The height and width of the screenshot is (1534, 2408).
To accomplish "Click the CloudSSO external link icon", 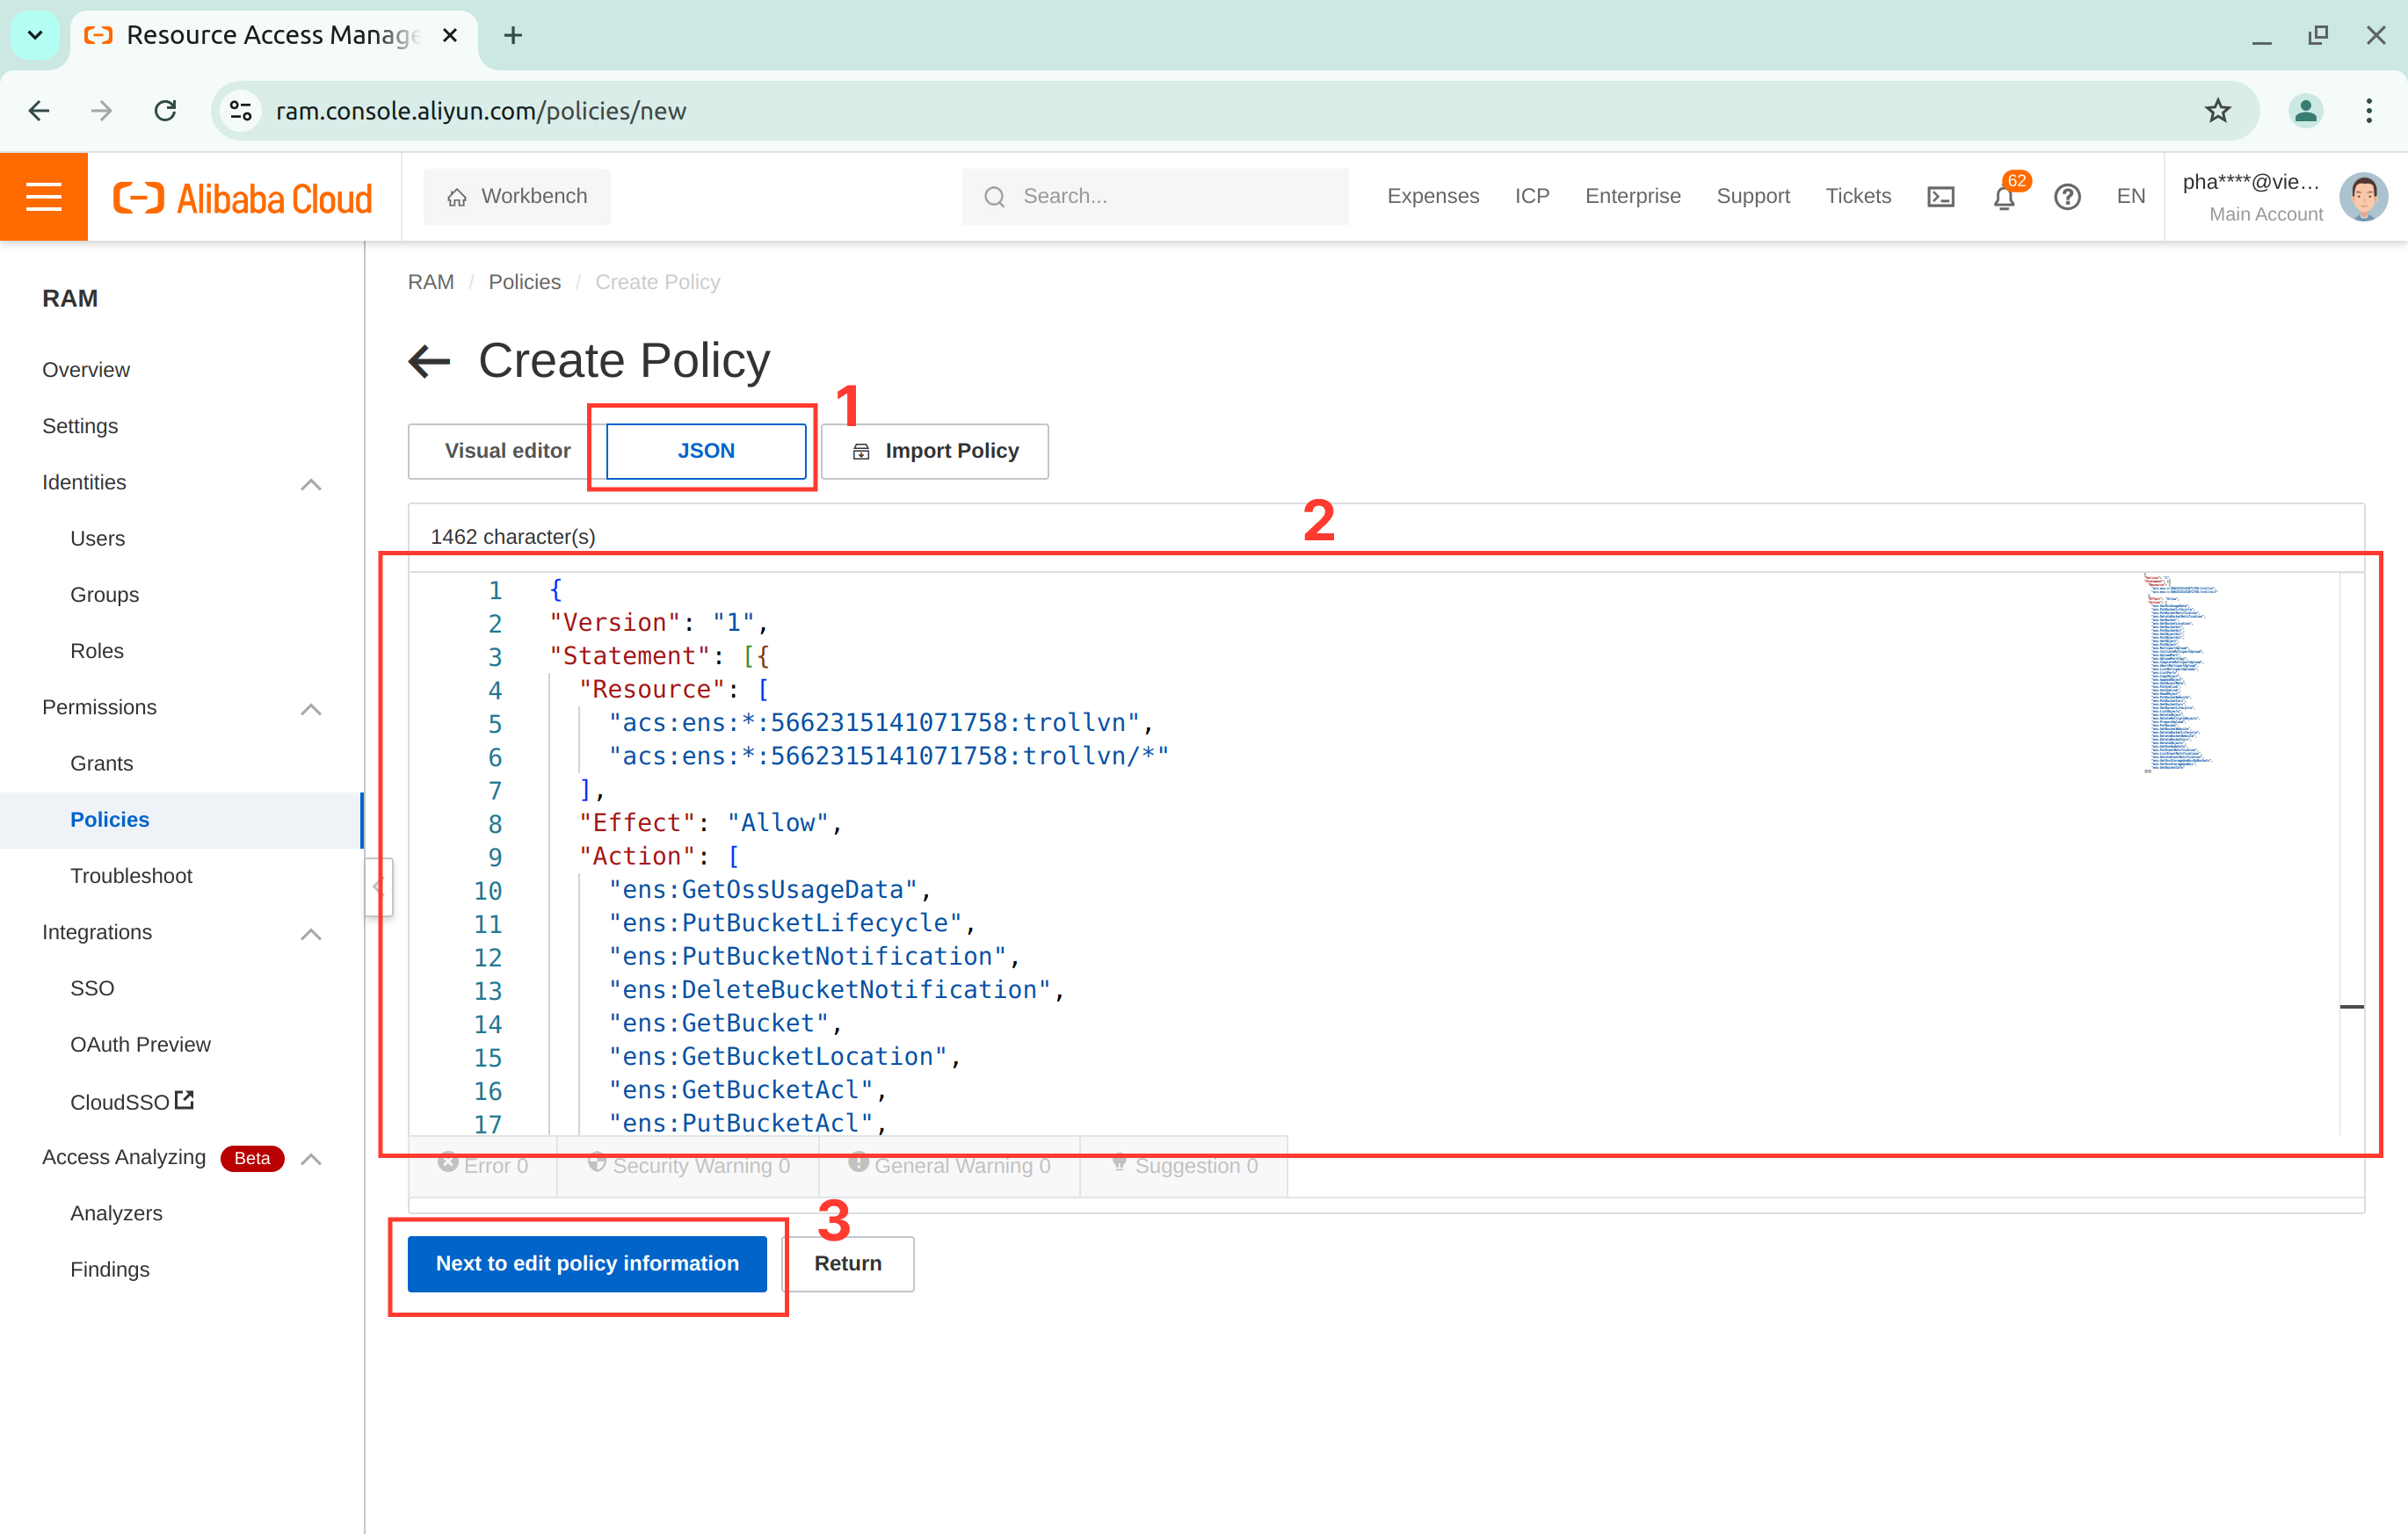I will coord(184,1100).
